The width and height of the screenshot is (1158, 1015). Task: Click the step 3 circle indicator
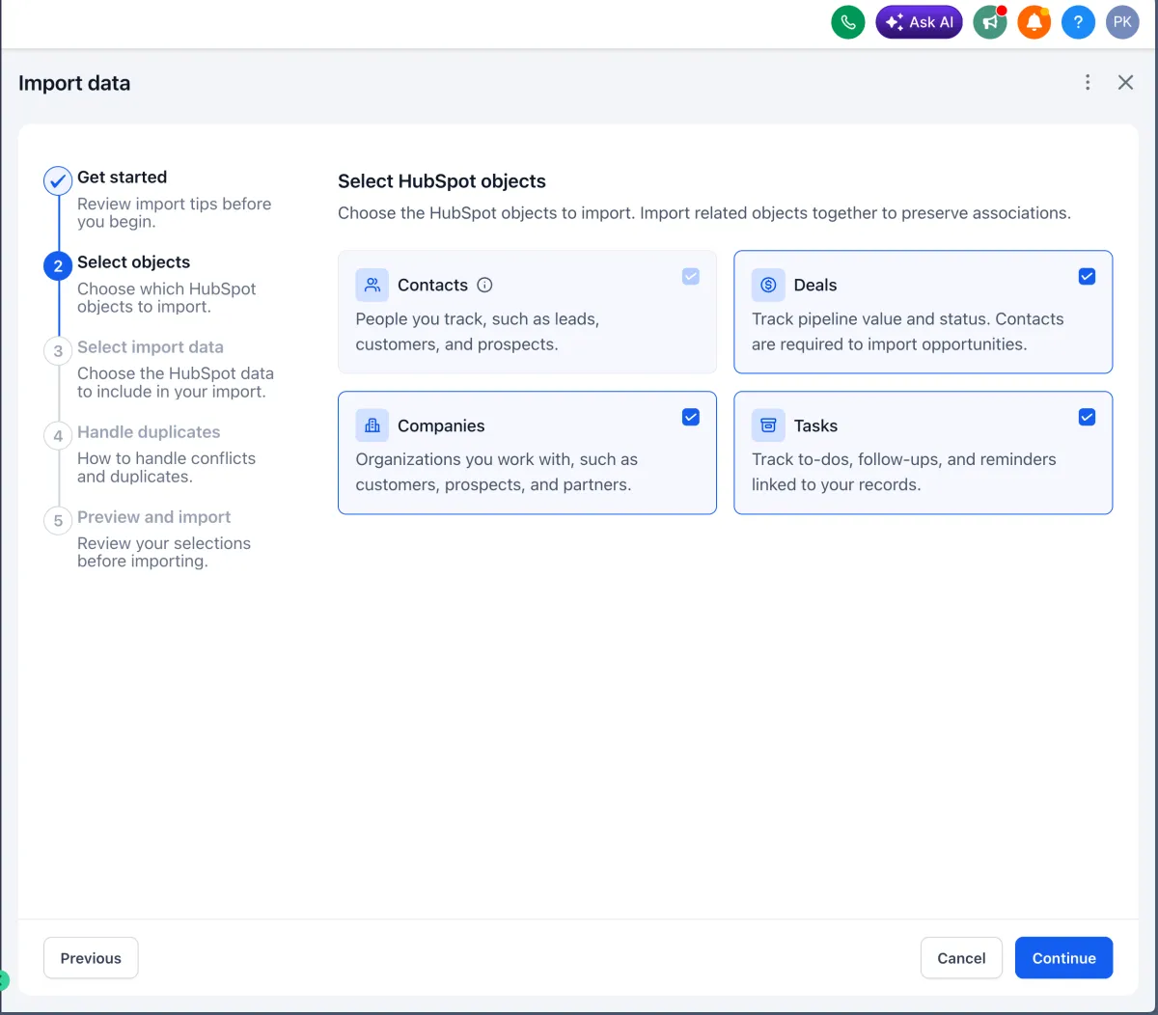tap(58, 350)
